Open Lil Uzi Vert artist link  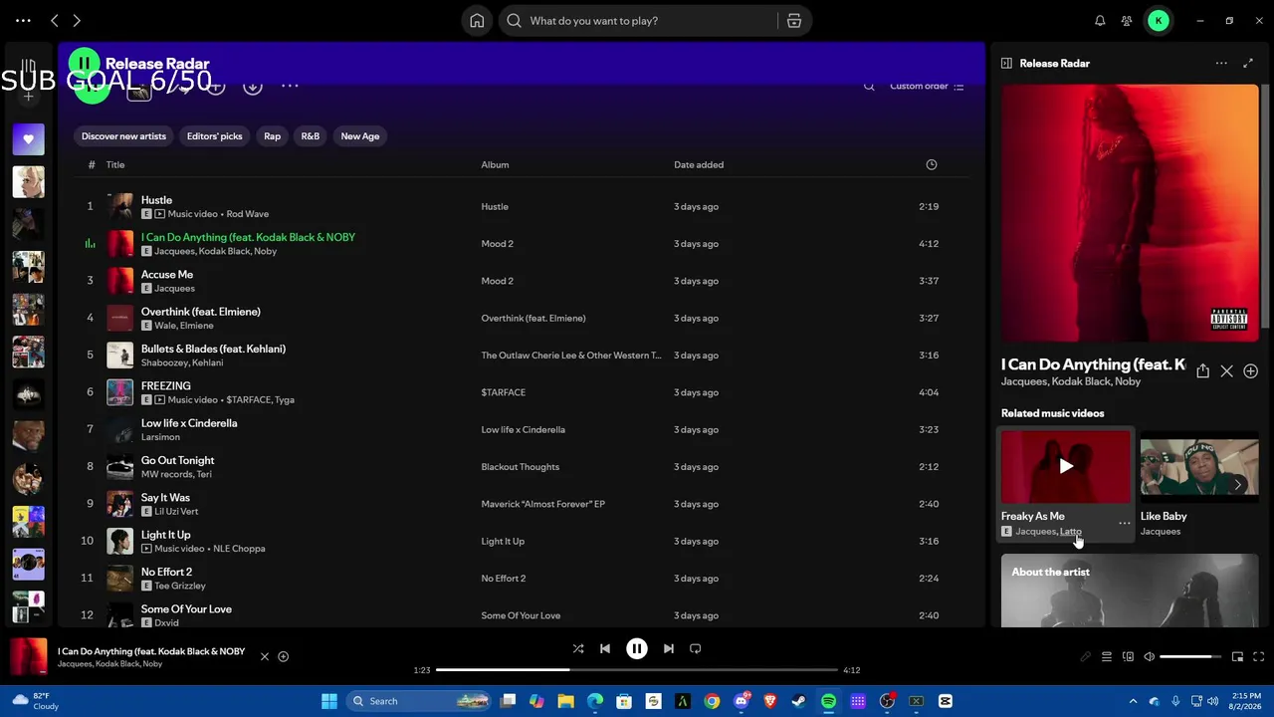pos(176,512)
